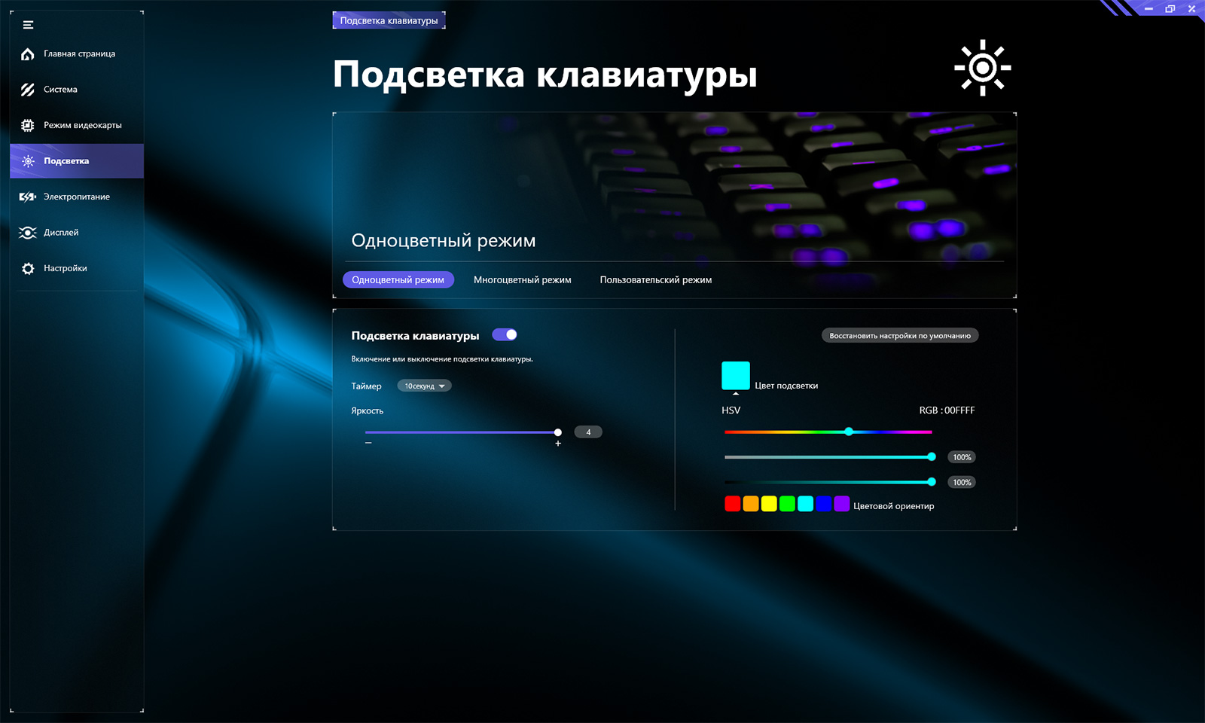Switch to Многоцветный режим tab
This screenshot has width=1205, height=723.
(523, 279)
